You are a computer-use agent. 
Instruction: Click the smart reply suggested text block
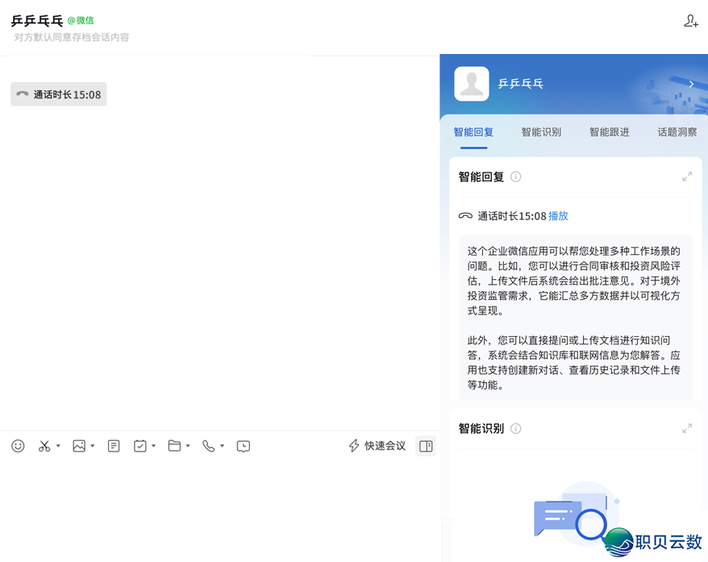click(x=575, y=318)
